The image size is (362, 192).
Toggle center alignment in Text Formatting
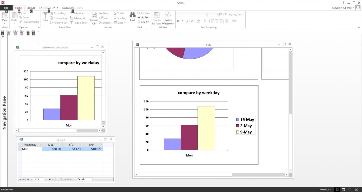tap(217, 21)
